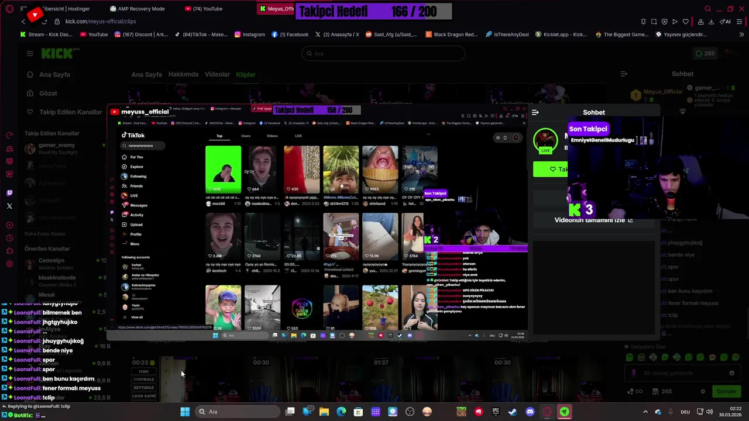Show hidden system tray icons
This screenshot has height=421, width=749.
click(x=645, y=412)
